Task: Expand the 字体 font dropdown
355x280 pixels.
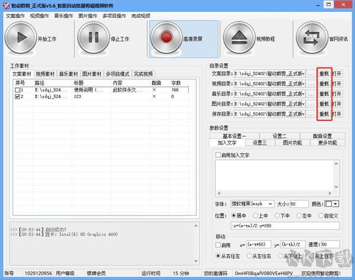Action: click(270, 204)
